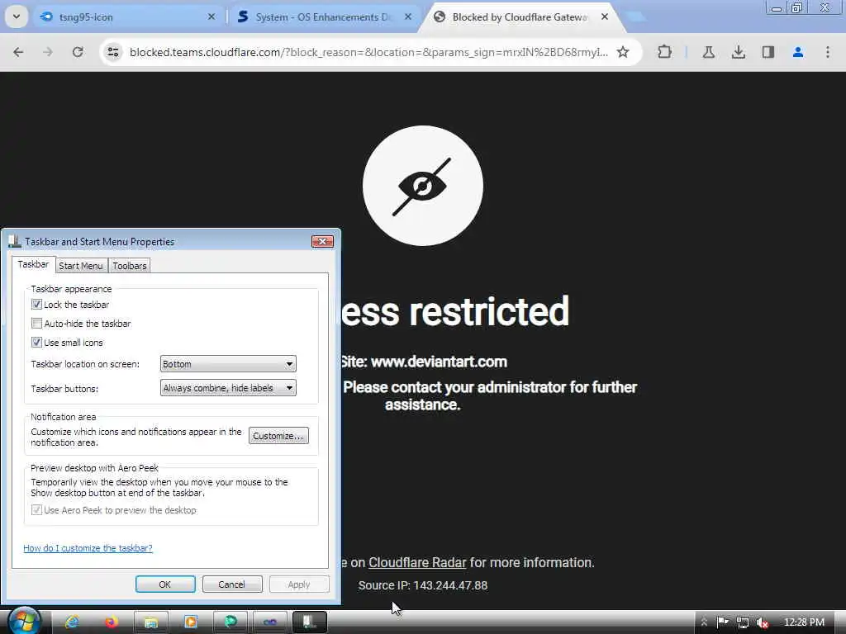Click the Apply button
Image resolution: width=846 pixels, height=634 pixels.
coord(299,584)
